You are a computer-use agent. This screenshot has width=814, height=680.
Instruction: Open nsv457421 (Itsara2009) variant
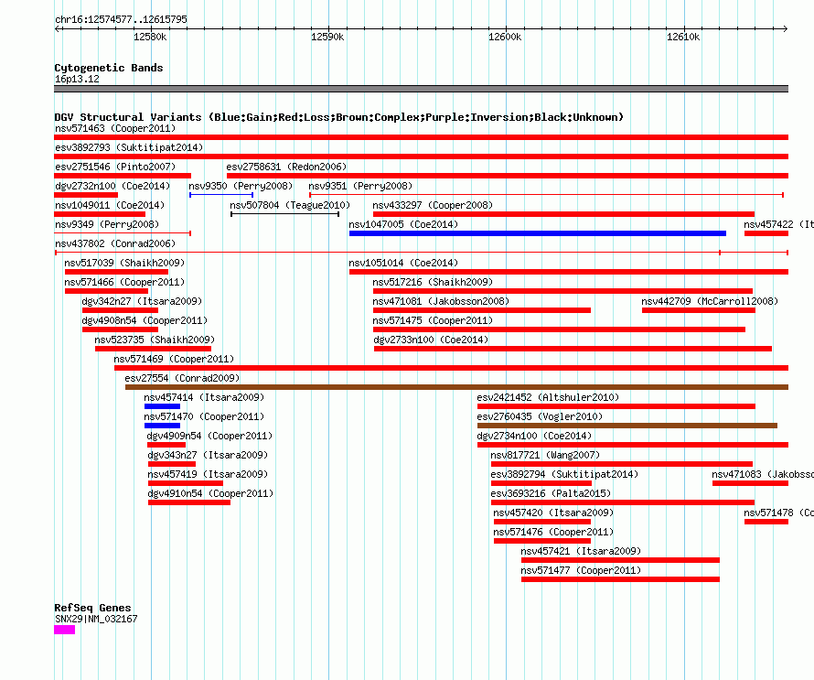coord(581,551)
